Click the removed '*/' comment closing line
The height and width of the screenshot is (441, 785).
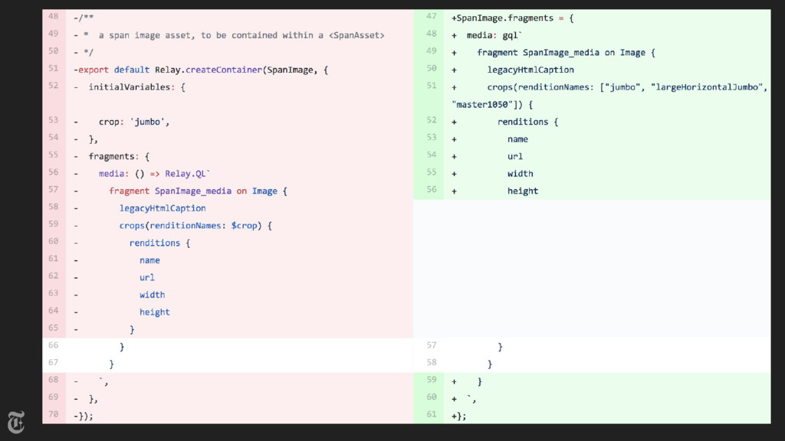click(84, 53)
